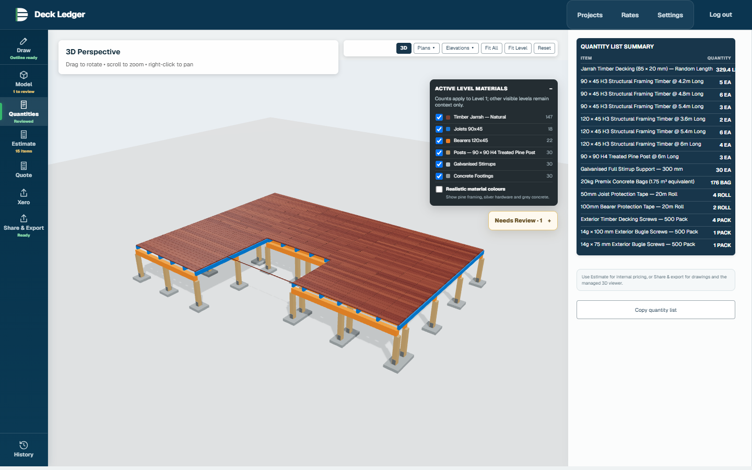Click Copy quantity list button

click(656, 310)
